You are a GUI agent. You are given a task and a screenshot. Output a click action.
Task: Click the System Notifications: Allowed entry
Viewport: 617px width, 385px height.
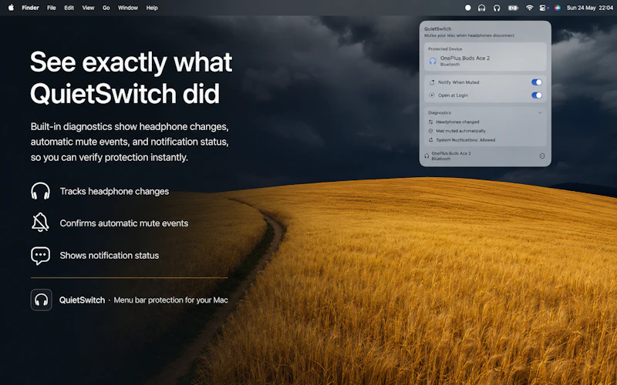pyautogui.click(x=466, y=140)
